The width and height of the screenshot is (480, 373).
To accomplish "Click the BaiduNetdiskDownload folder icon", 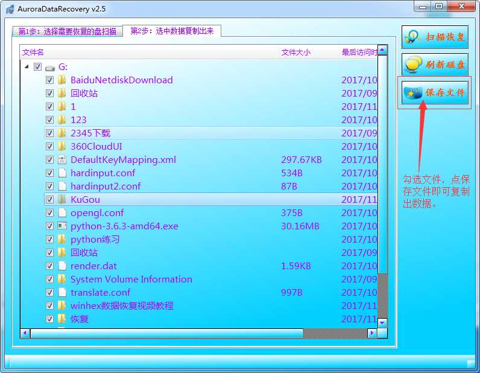I will tap(62, 80).
